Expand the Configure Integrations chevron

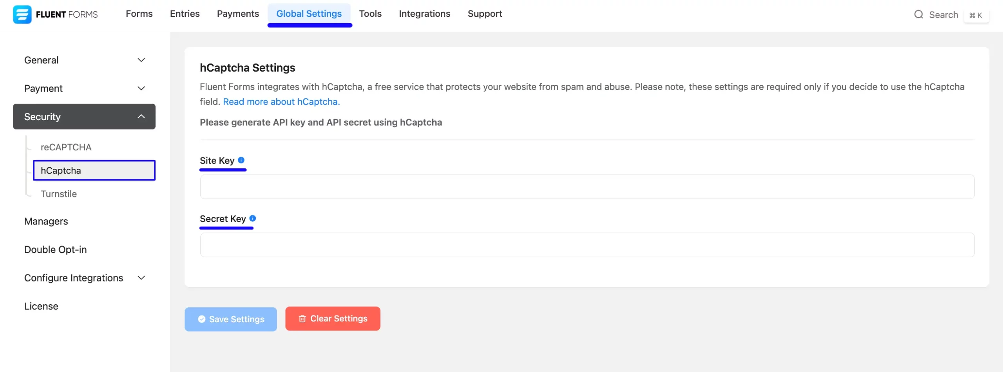coord(141,278)
